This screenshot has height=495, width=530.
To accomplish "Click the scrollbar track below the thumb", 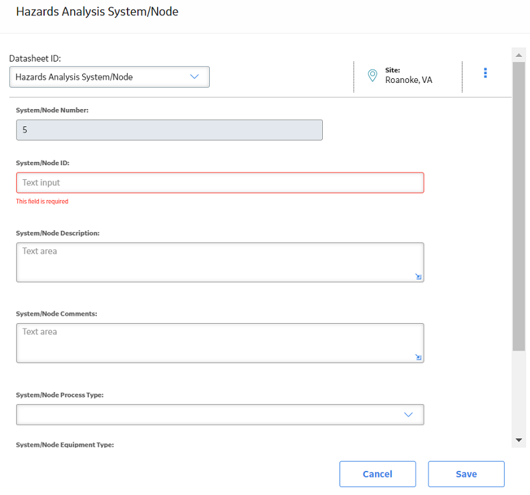I will (519, 392).
